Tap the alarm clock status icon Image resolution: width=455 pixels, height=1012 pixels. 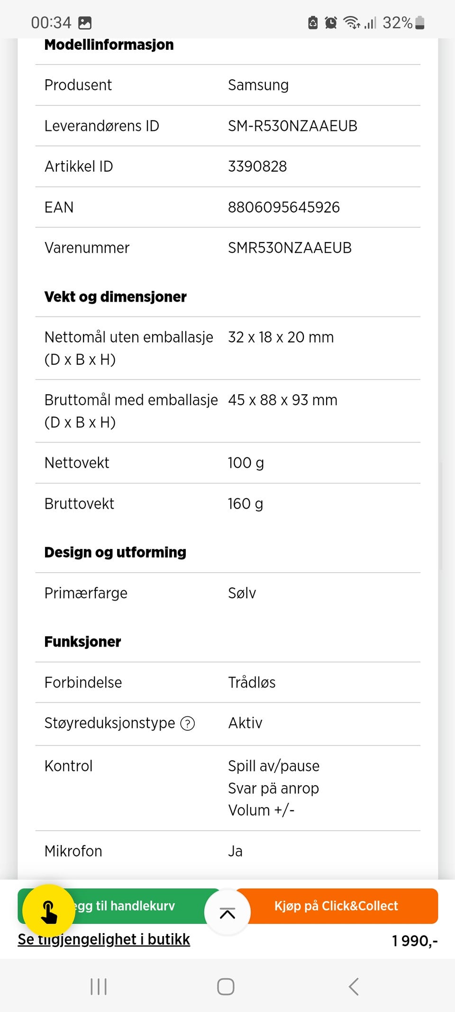pyautogui.click(x=331, y=23)
